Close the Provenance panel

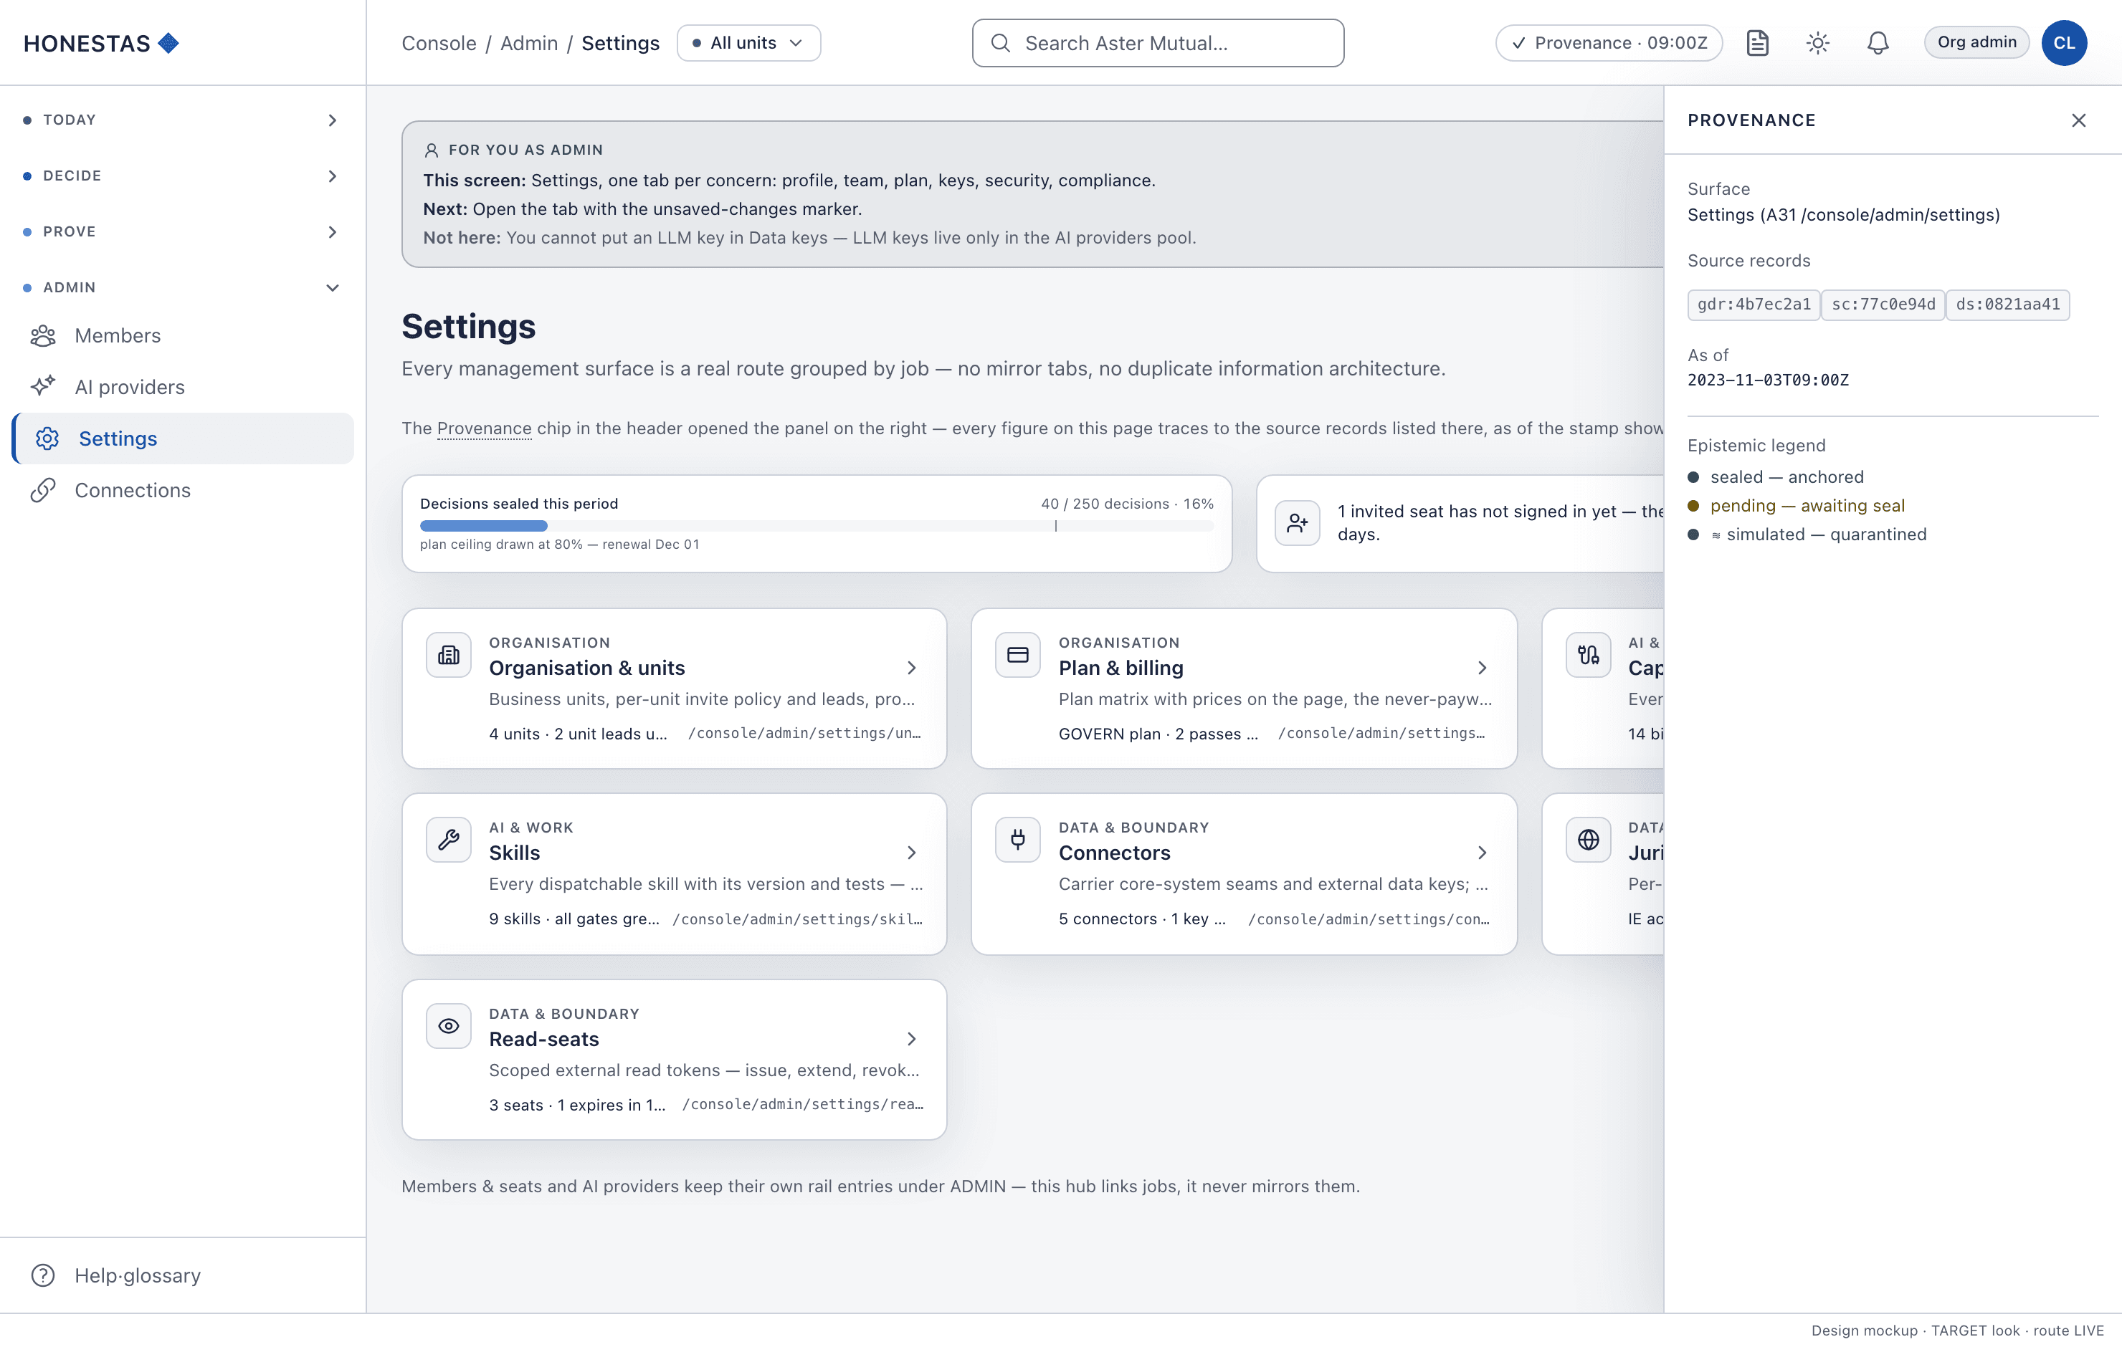pos(2078,120)
